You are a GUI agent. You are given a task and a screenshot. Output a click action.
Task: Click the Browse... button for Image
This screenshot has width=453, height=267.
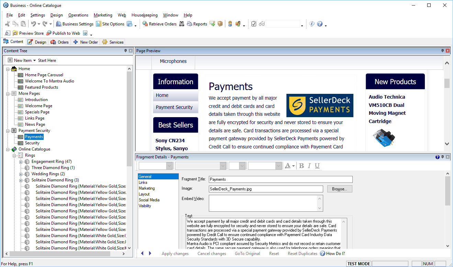click(x=339, y=189)
